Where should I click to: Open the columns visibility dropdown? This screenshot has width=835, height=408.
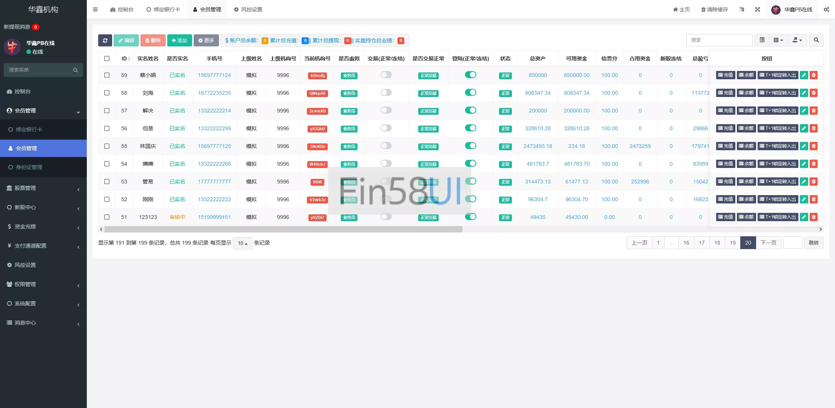click(778, 40)
